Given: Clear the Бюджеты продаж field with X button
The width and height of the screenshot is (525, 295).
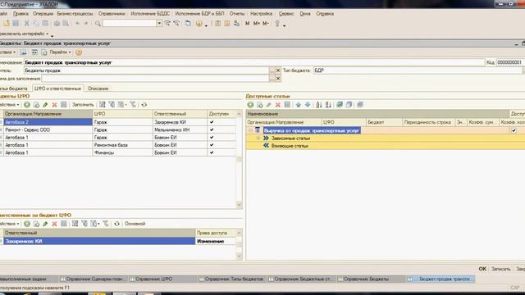Looking at the screenshot, I should pyautogui.click(x=278, y=70).
